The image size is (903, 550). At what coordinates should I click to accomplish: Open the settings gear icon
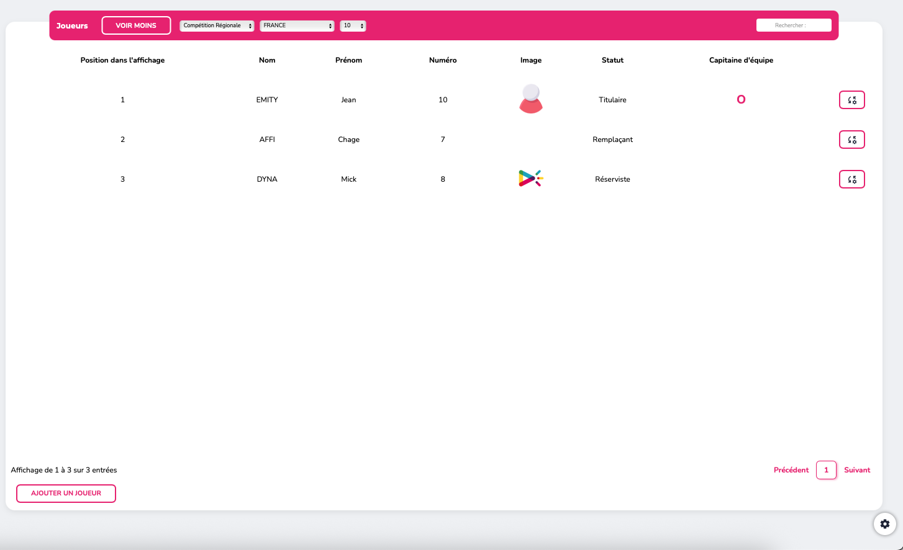pyautogui.click(x=884, y=524)
